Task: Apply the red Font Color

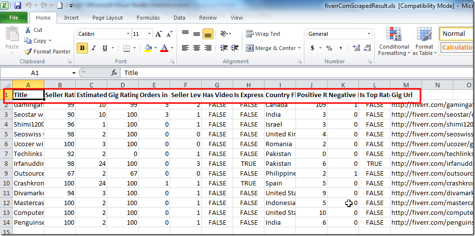Action: [164, 48]
